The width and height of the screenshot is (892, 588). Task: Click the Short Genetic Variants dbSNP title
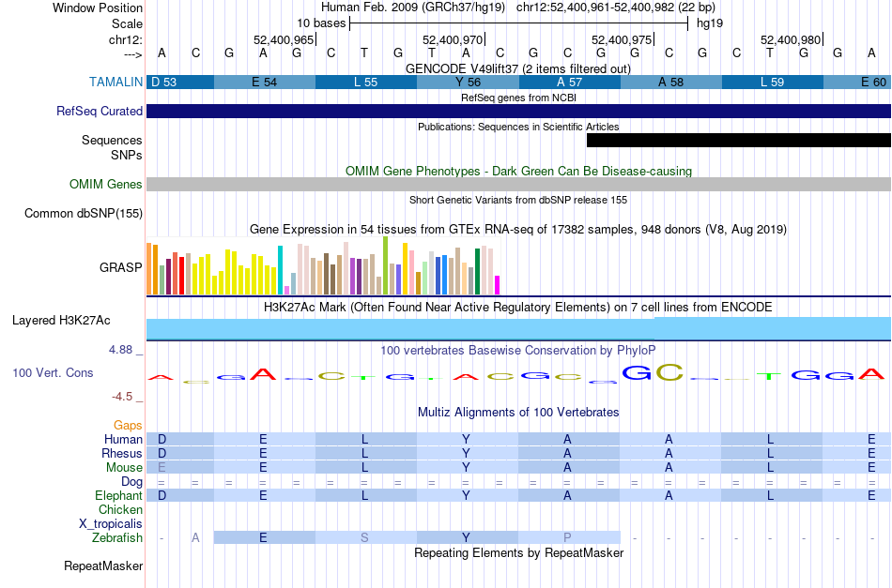click(518, 200)
